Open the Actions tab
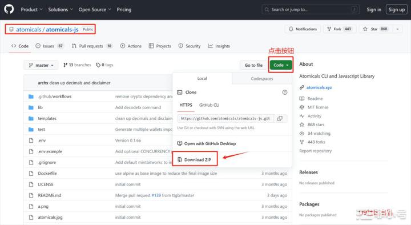The width and height of the screenshot is (411, 225). click(x=131, y=46)
